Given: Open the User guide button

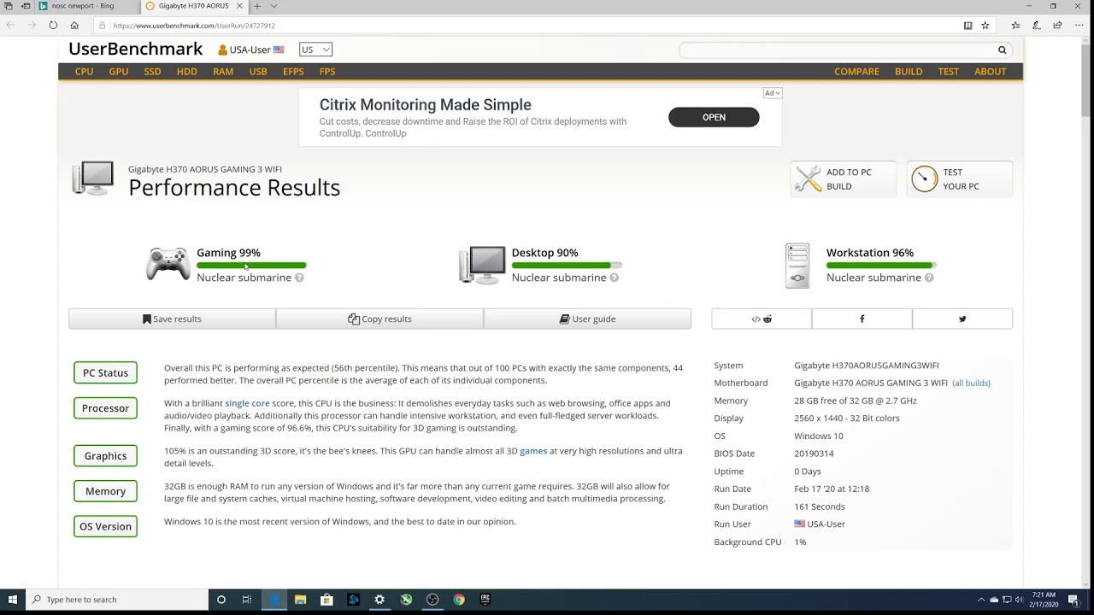Looking at the screenshot, I should [x=587, y=319].
